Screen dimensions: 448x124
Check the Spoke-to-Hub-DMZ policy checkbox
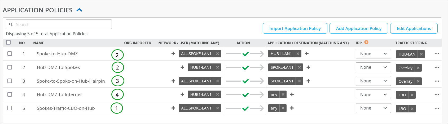[x=10, y=54]
